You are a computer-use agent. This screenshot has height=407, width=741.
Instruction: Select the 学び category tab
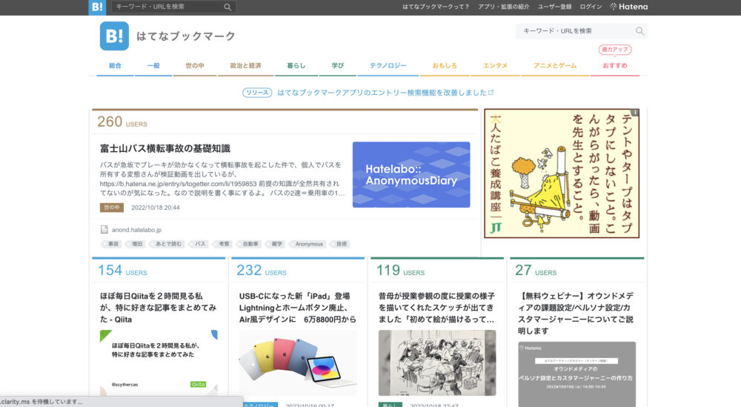point(338,66)
